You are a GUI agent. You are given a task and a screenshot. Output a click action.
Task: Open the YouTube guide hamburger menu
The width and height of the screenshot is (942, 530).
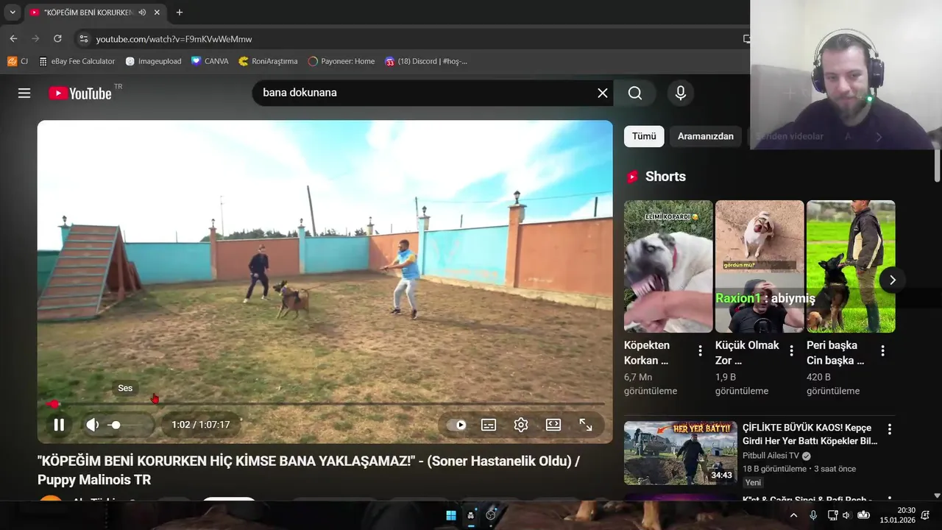[x=24, y=93]
